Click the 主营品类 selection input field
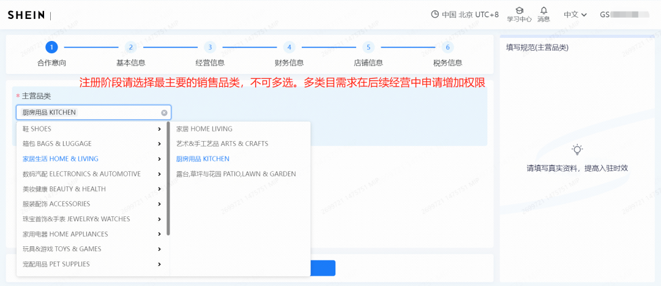 tap(93, 112)
